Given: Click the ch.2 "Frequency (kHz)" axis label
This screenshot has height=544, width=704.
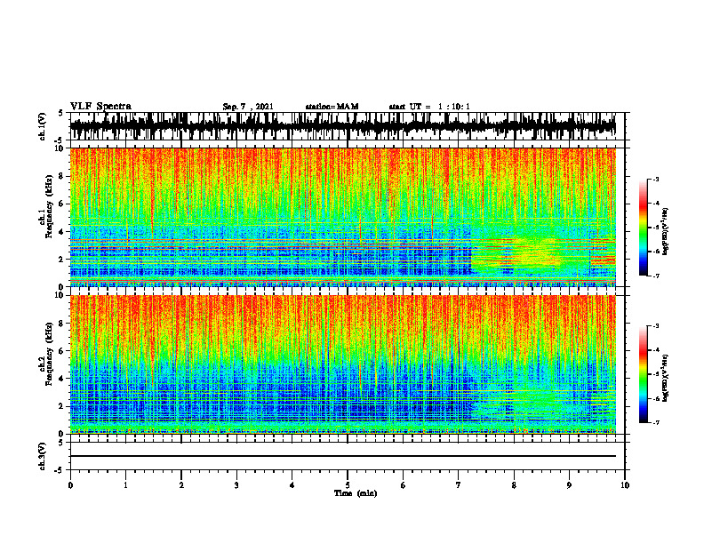Looking at the screenshot, I should (x=49, y=354).
